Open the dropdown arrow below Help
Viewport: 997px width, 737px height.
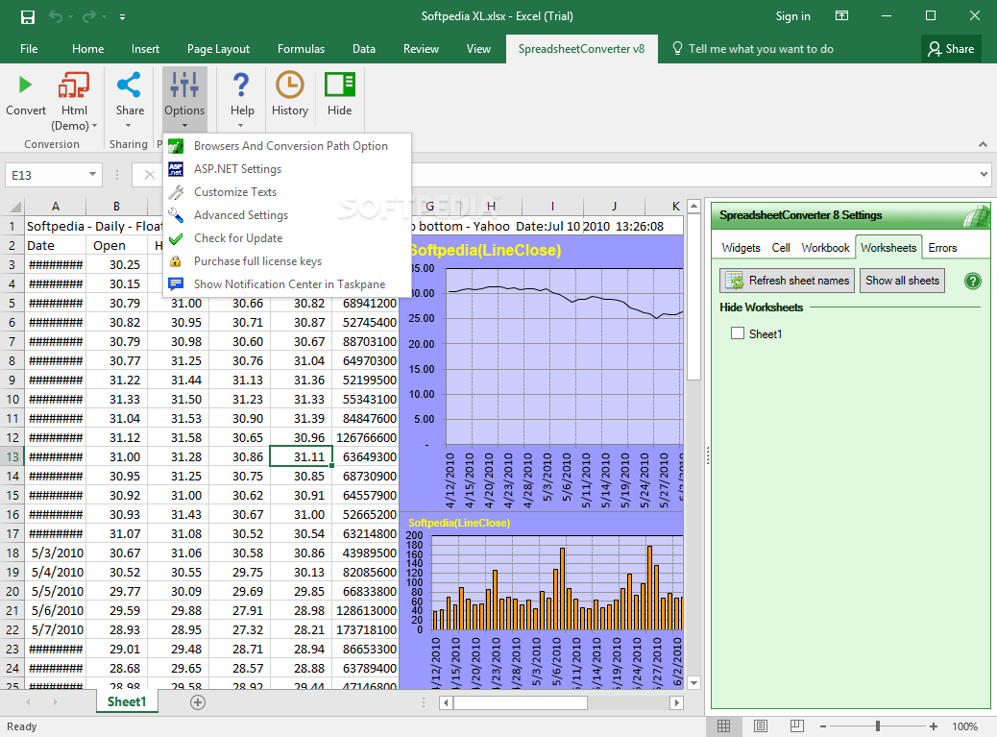[x=241, y=125]
